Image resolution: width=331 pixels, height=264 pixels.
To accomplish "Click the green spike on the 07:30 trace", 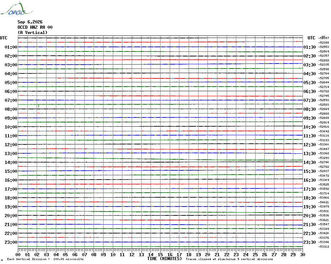I will [39, 106].
